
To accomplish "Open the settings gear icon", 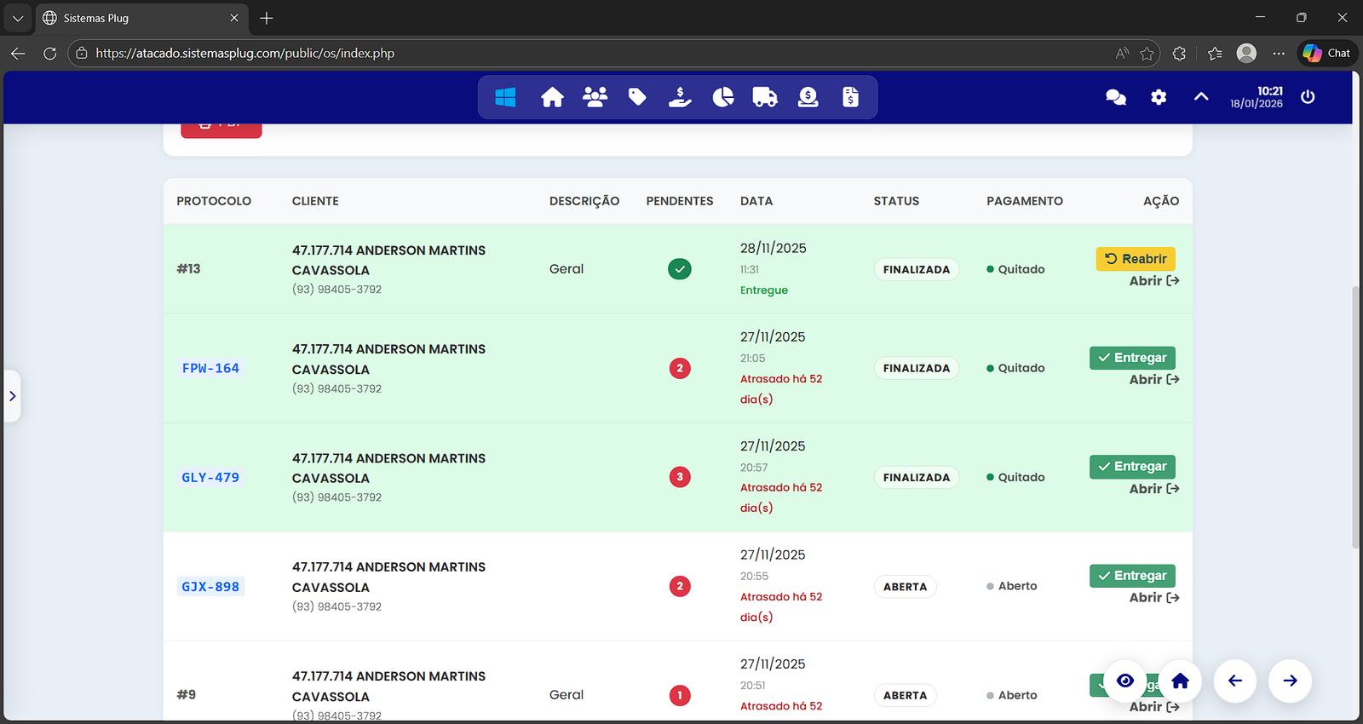I will point(1159,98).
